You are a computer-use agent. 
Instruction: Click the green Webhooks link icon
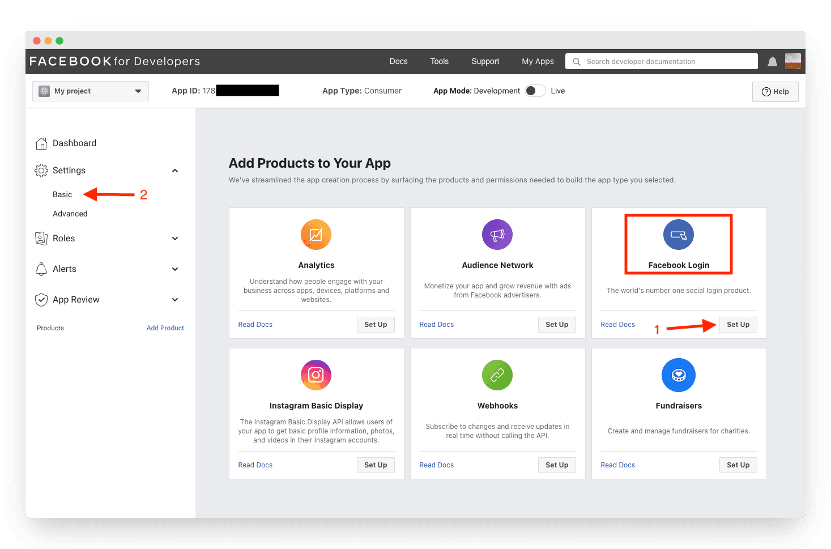(x=497, y=375)
